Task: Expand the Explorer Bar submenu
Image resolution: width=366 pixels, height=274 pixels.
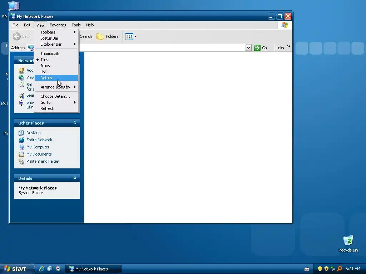Action: 56,44
